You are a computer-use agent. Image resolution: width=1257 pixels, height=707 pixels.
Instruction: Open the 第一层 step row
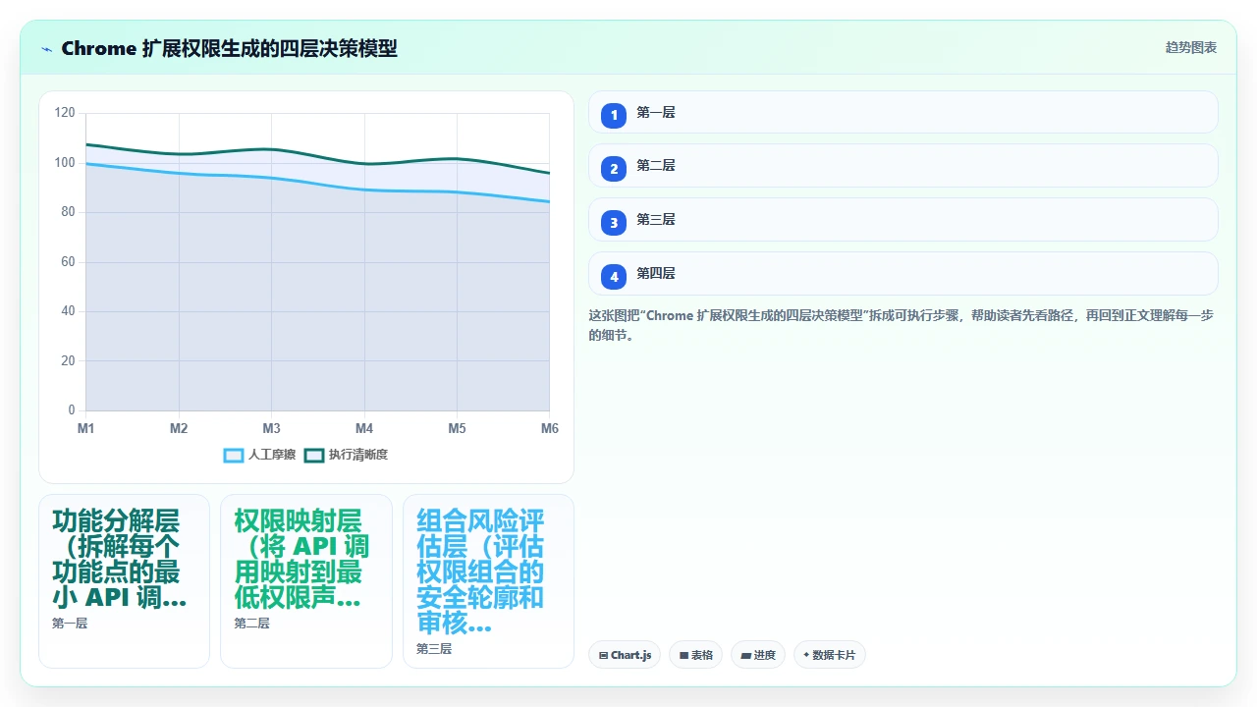903,112
